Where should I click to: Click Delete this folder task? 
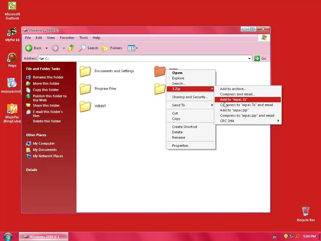tap(47, 121)
